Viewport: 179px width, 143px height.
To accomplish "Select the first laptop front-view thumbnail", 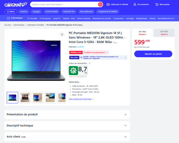I will coord(12,97).
